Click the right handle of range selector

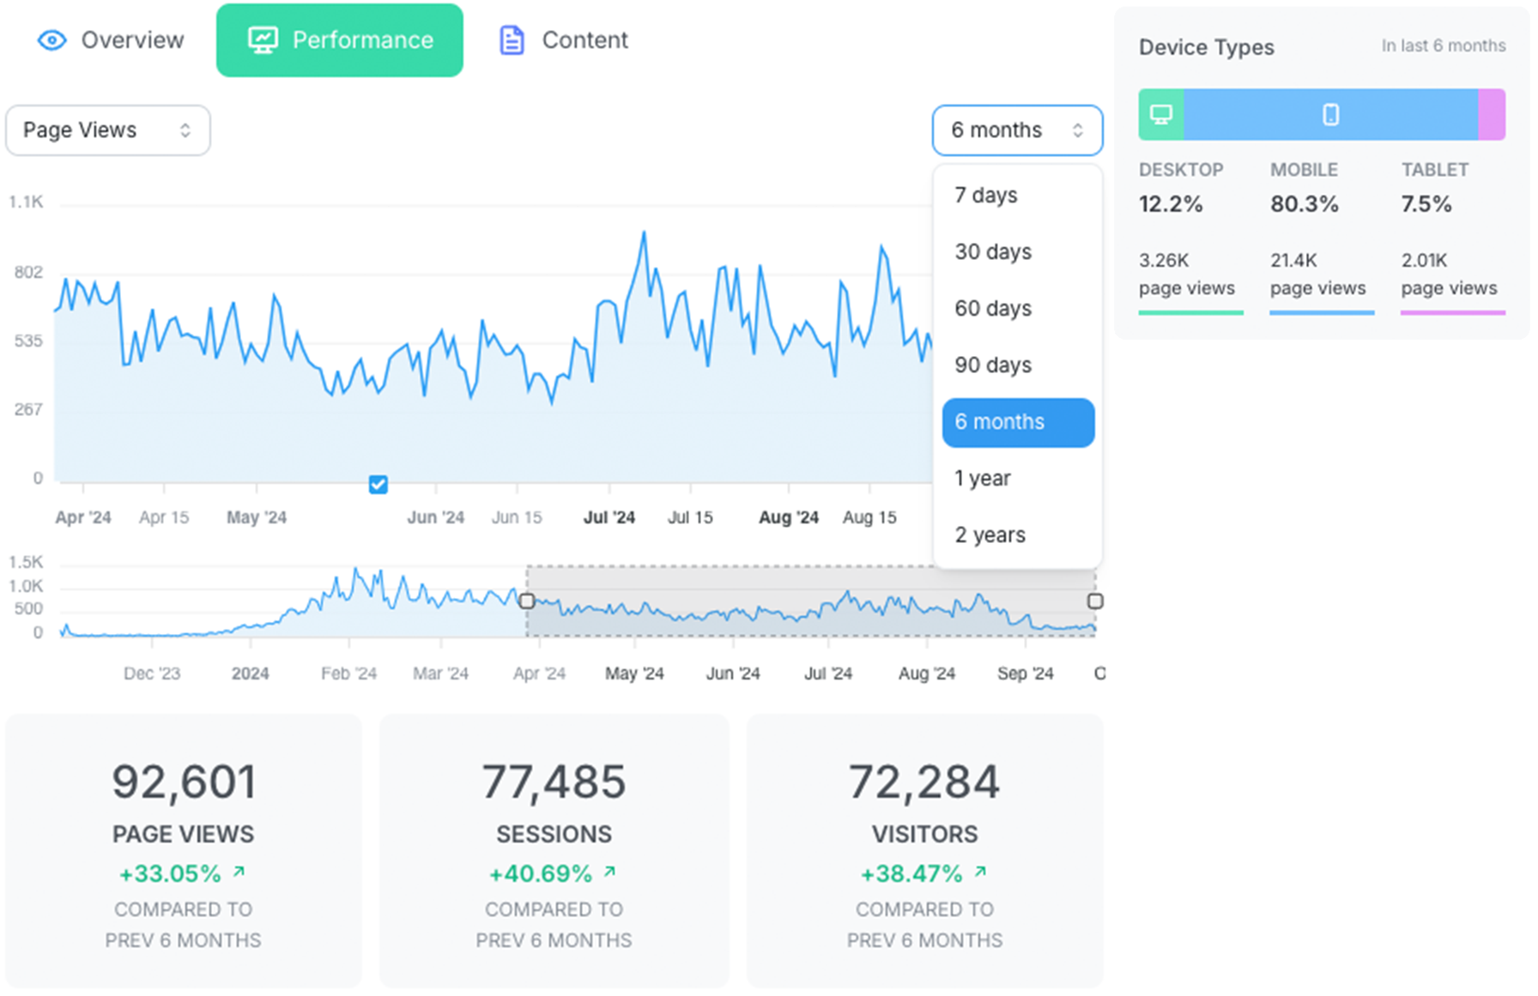[x=1095, y=601]
